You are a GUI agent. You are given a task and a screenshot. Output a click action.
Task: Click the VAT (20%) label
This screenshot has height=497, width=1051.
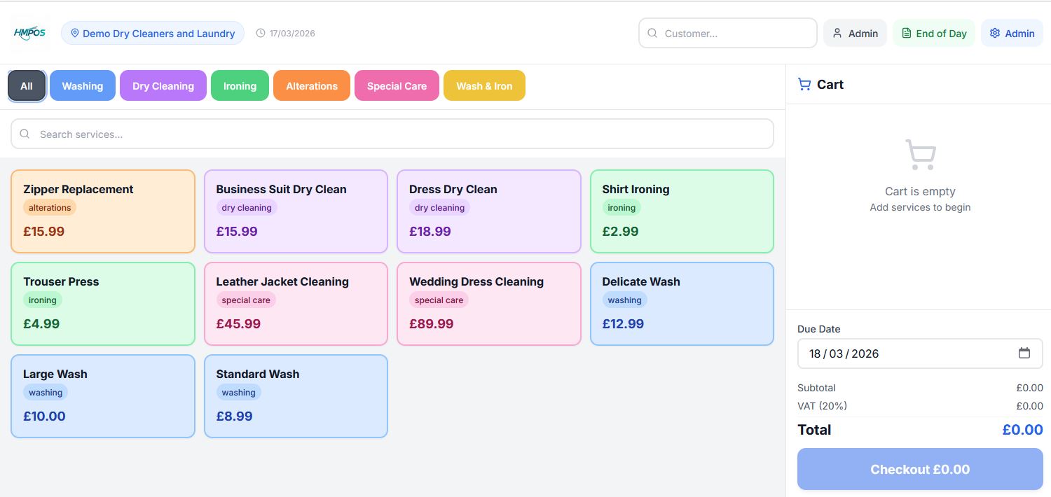coord(822,406)
